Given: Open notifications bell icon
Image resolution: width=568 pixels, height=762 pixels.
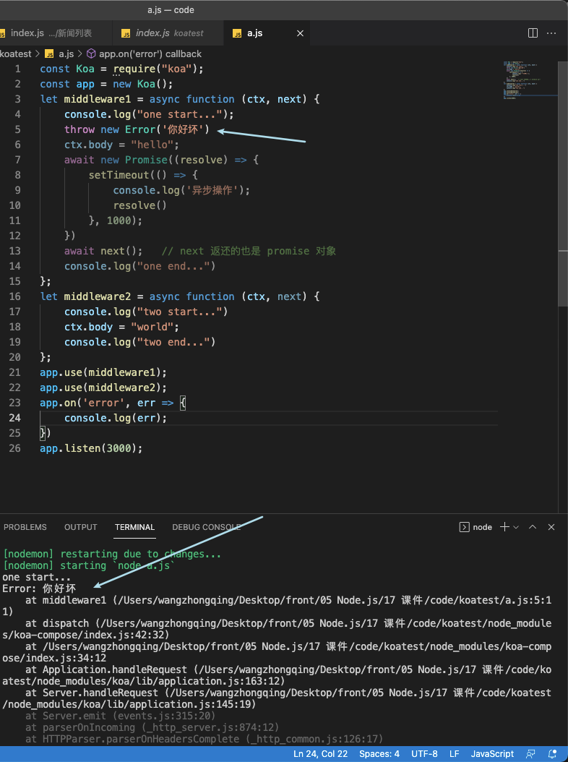Looking at the screenshot, I should pyautogui.click(x=552, y=754).
